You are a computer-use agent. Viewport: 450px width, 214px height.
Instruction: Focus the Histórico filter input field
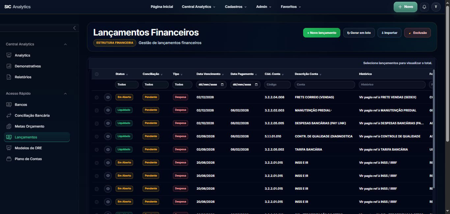click(392, 84)
